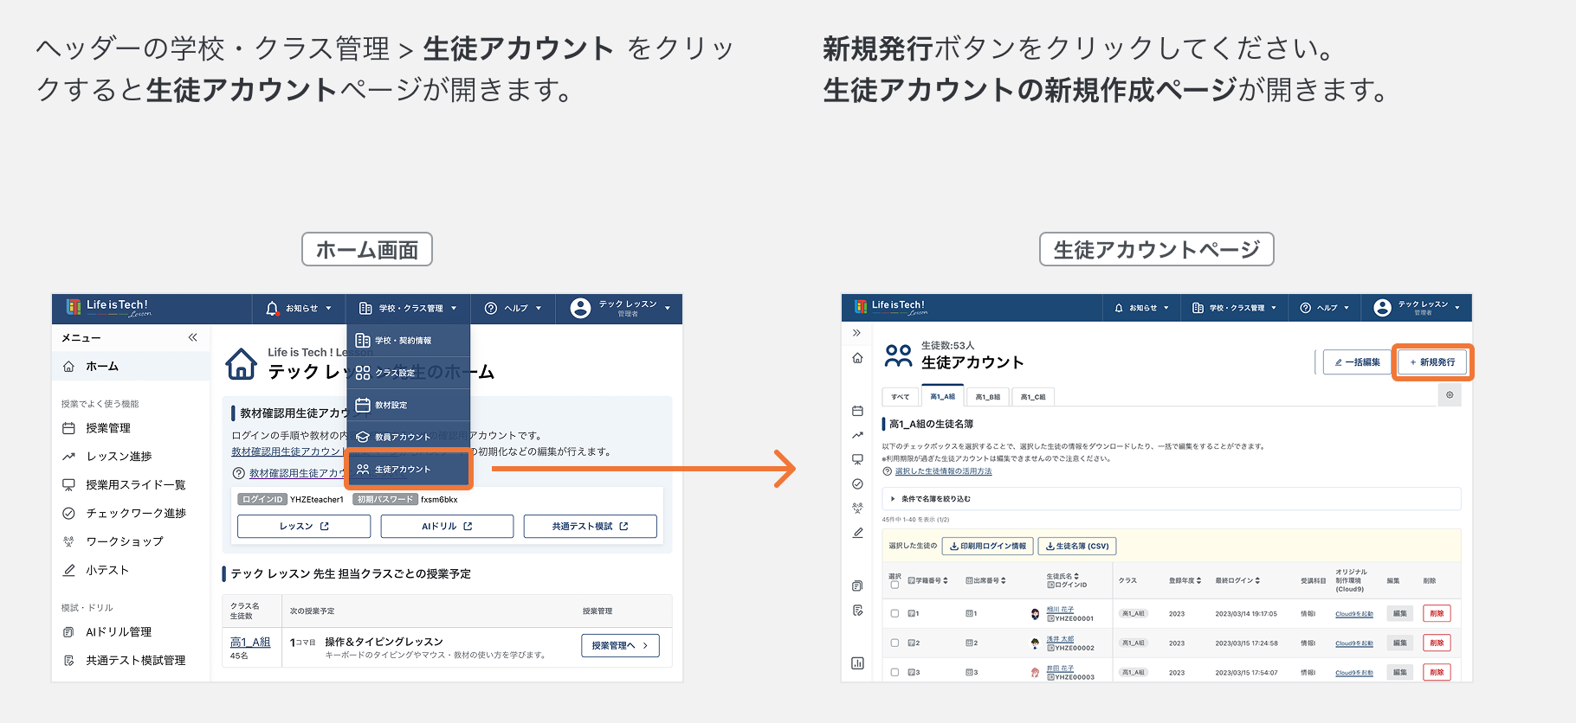Viewport: 1576px width, 723px height.
Task: Open ヘルプ dropdown on student account page
Action: [1325, 308]
